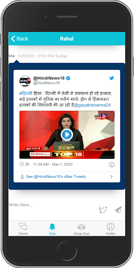Click the HindiNews18 profile avatar
Viewport: 134px width, 268px height.
[x=25, y=81]
